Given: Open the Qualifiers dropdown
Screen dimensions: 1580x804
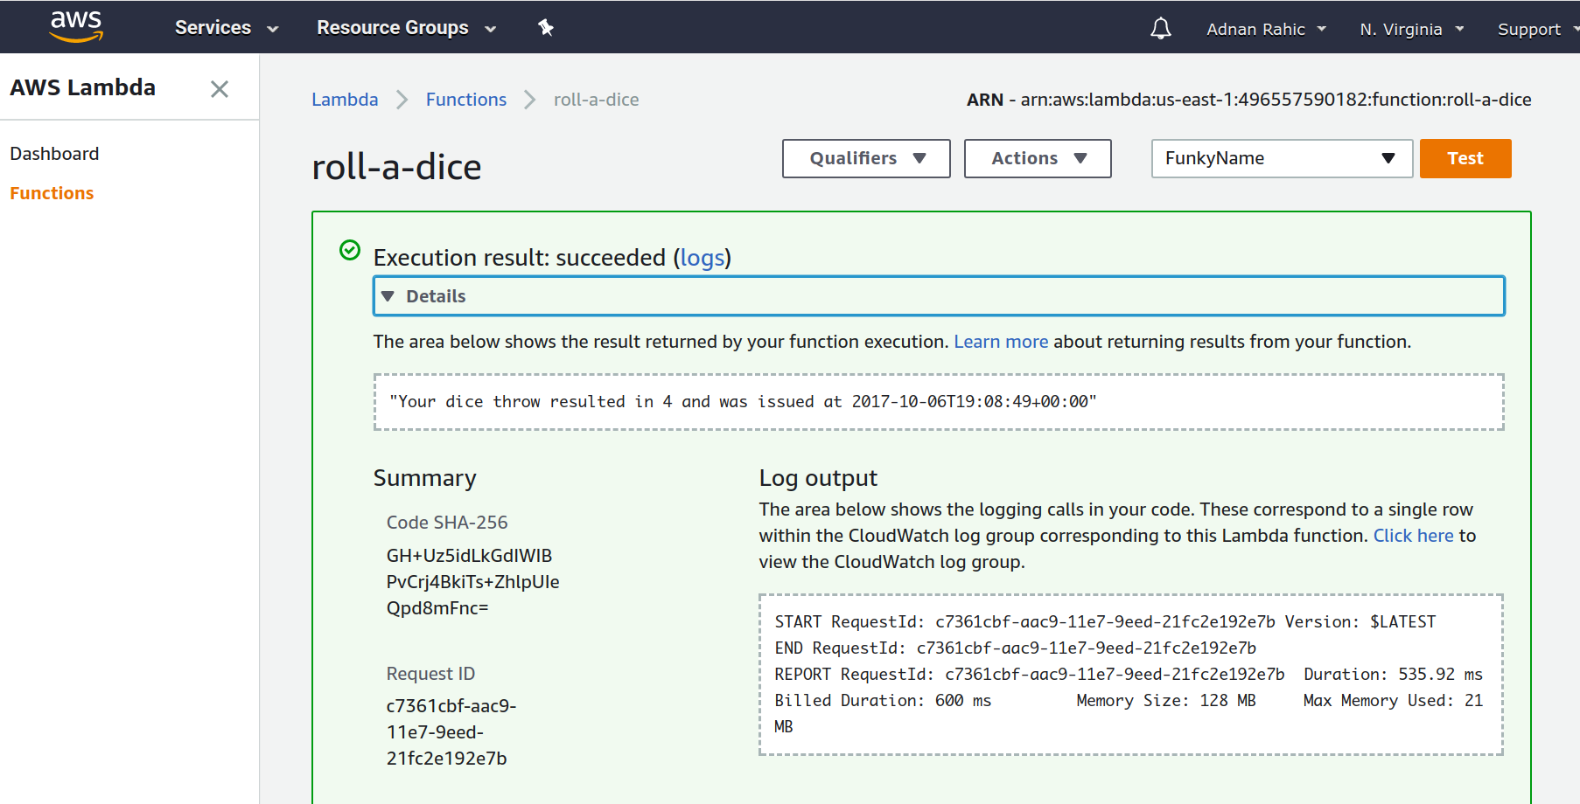Looking at the screenshot, I should [x=866, y=158].
